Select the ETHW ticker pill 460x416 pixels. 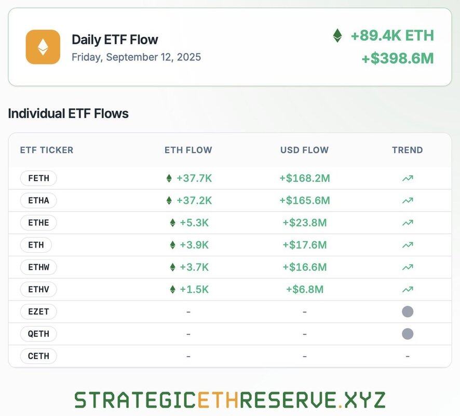click(38, 267)
